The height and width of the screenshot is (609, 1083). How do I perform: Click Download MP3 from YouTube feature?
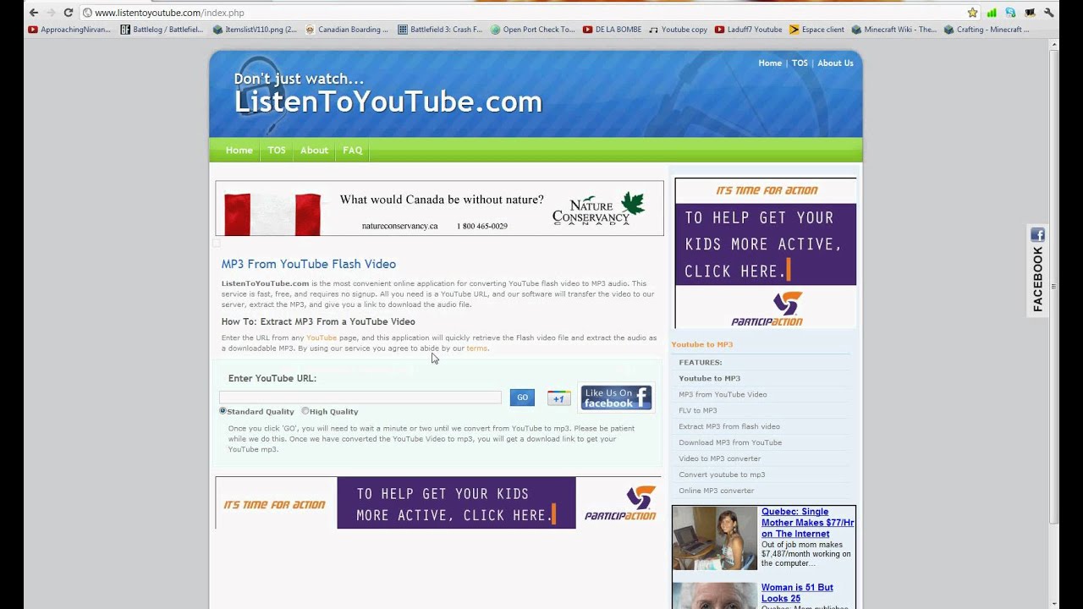[x=730, y=443]
